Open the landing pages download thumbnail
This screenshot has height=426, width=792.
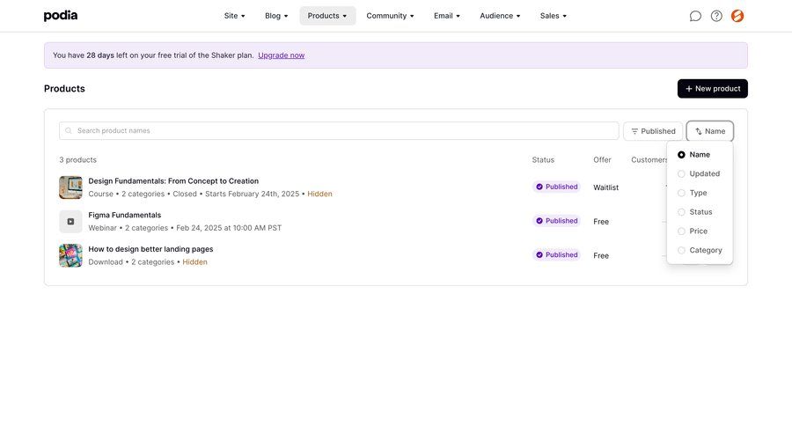coord(70,256)
